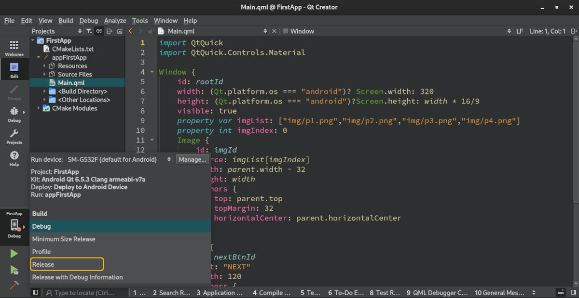This screenshot has height=298, width=579.
Task: Open the File menu
Action: point(10,21)
